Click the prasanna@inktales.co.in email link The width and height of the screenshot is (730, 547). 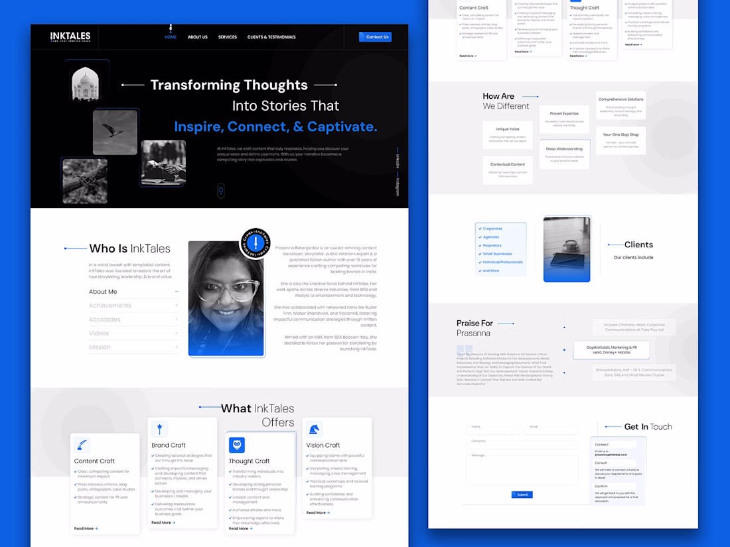(x=611, y=455)
